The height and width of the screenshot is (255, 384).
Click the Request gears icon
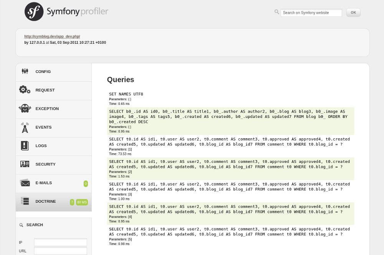[25, 89]
